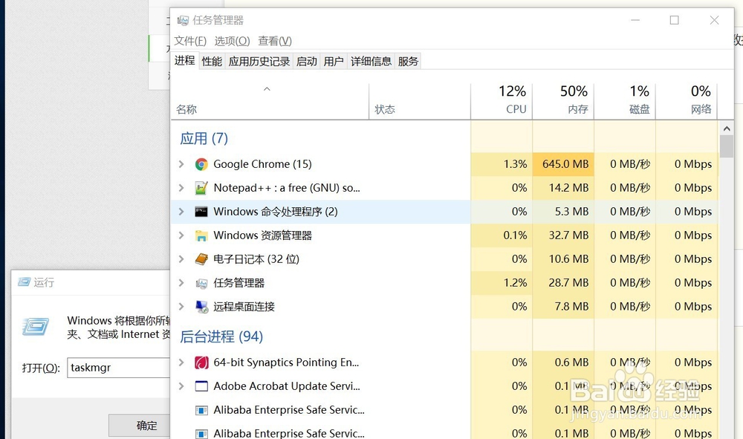Viewport: 743px width, 439px height.
Task: Click the Google Chrome process icon
Action: click(x=201, y=164)
